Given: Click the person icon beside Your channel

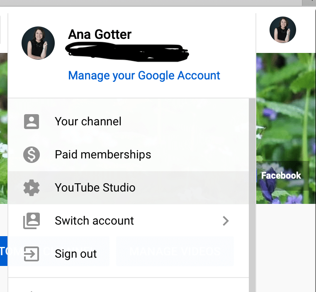Looking at the screenshot, I should pyautogui.click(x=32, y=121).
